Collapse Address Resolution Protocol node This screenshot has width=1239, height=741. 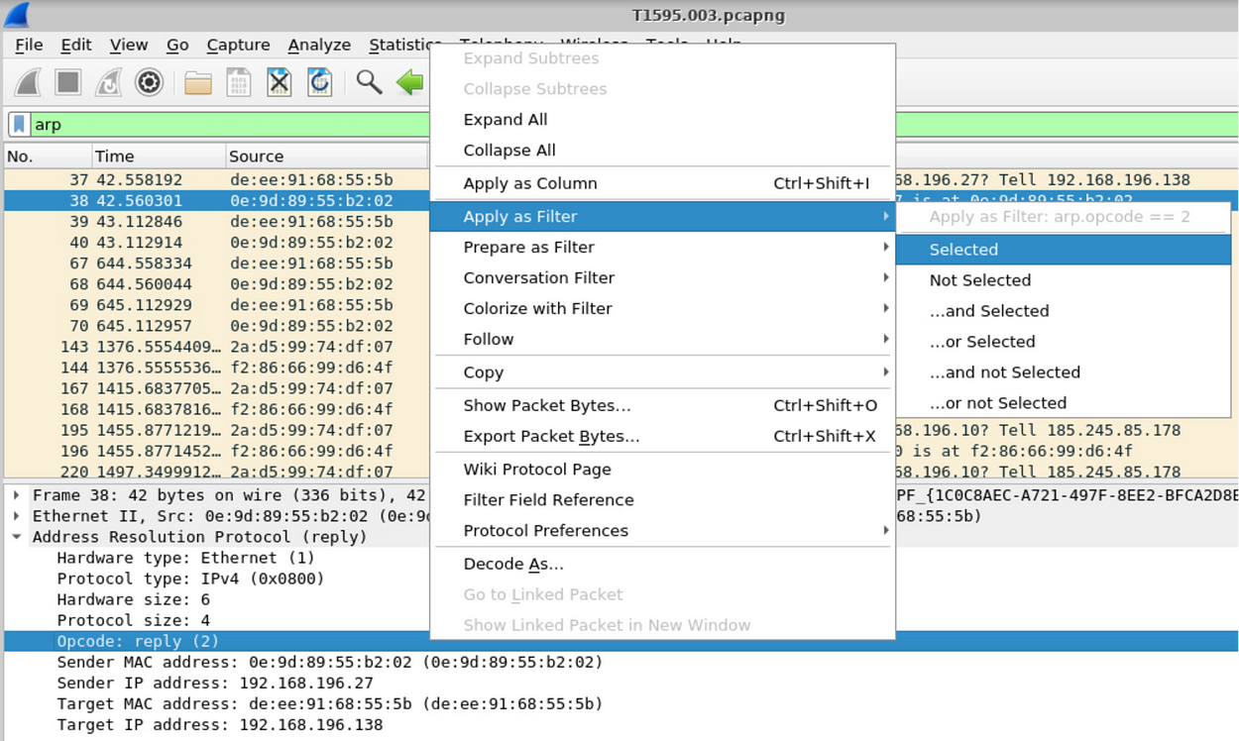point(16,537)
